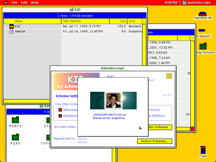Sort list by Date Modified column

point(85,21)
